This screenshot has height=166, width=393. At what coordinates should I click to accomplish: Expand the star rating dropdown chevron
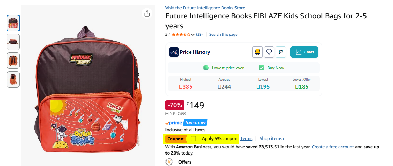tap(193, 34)
